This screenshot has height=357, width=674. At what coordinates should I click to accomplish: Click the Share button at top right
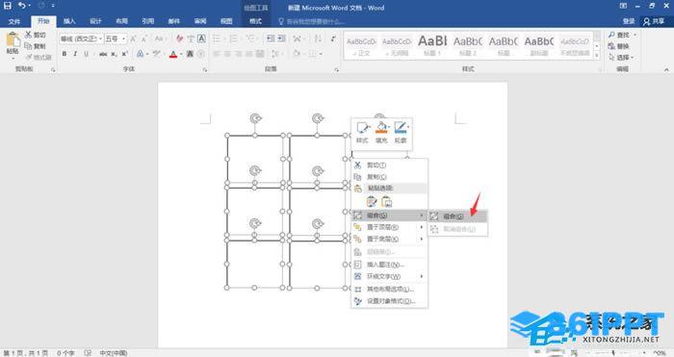654,21
